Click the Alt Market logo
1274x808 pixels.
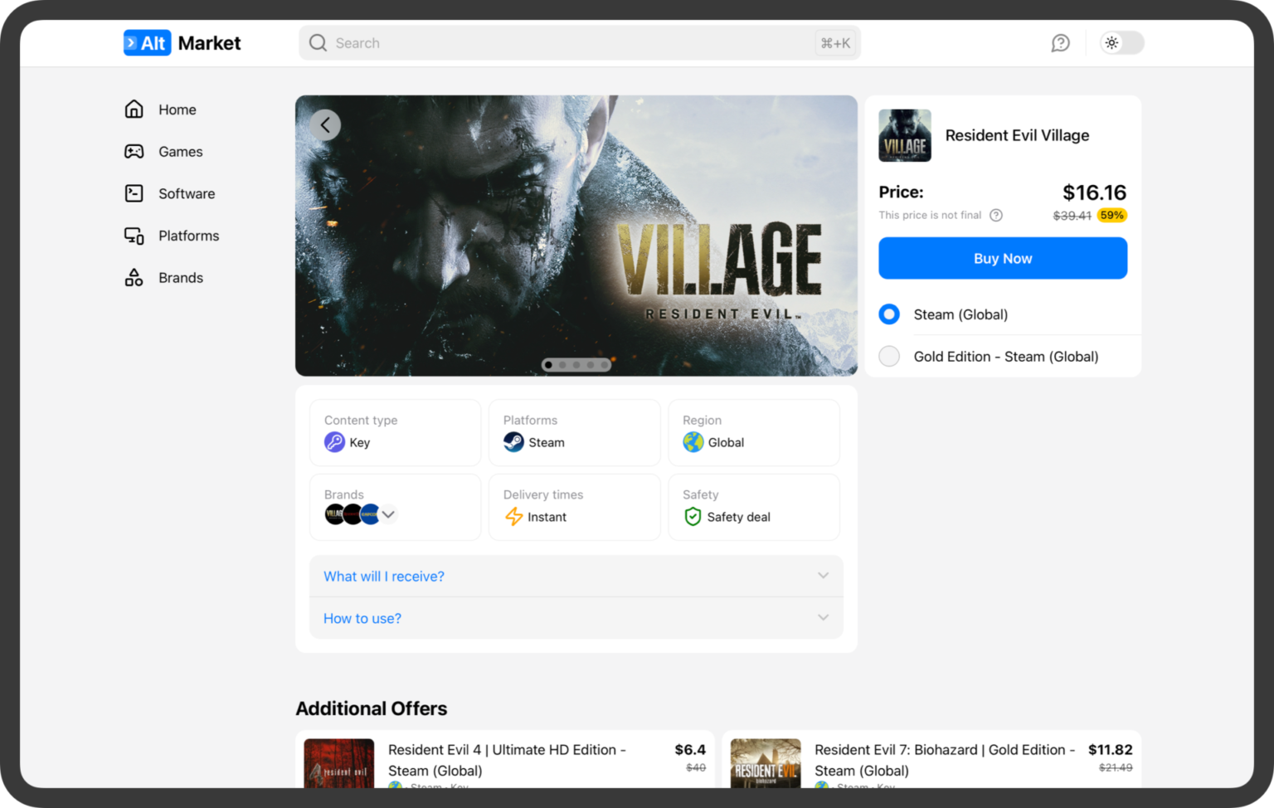(x=182, y=43)
